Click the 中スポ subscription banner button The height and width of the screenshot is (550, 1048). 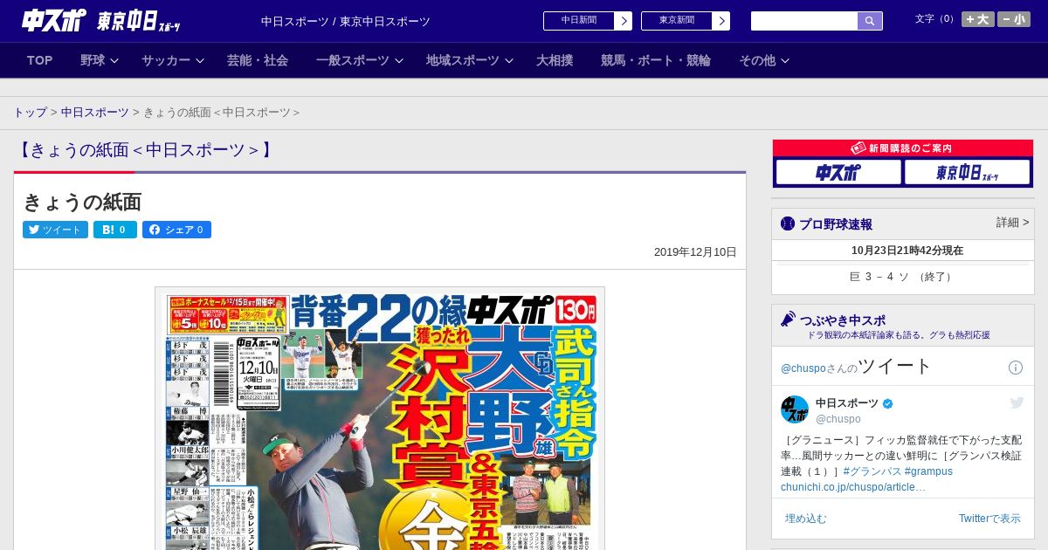pos(838,172)
